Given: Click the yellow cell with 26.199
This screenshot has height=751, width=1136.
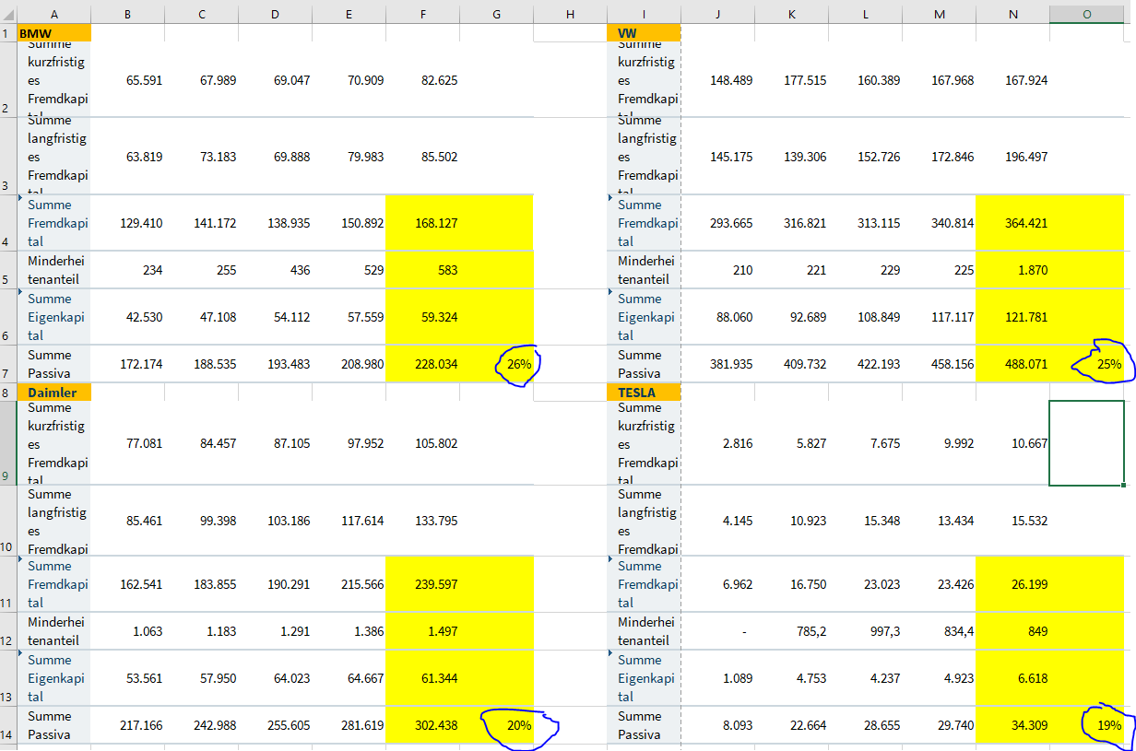Looking at the screenshot, I should [x=1012, y=584].
